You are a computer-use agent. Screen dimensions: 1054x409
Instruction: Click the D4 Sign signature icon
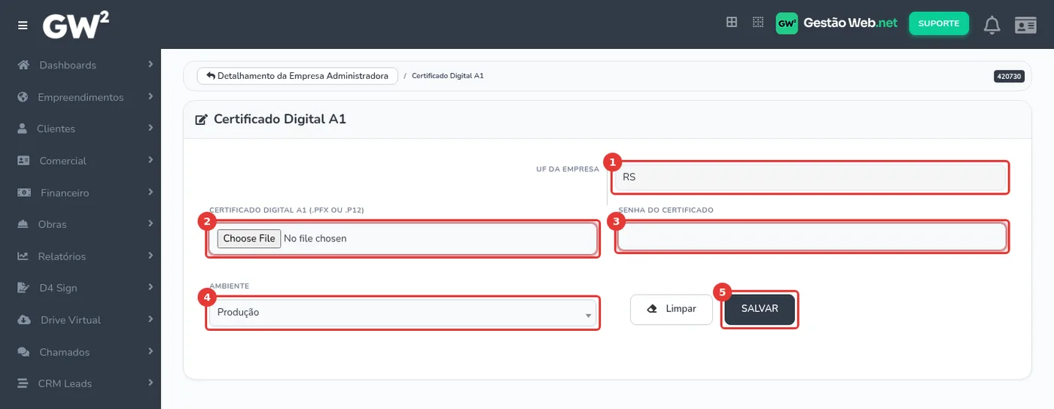(x=23, y=287)
